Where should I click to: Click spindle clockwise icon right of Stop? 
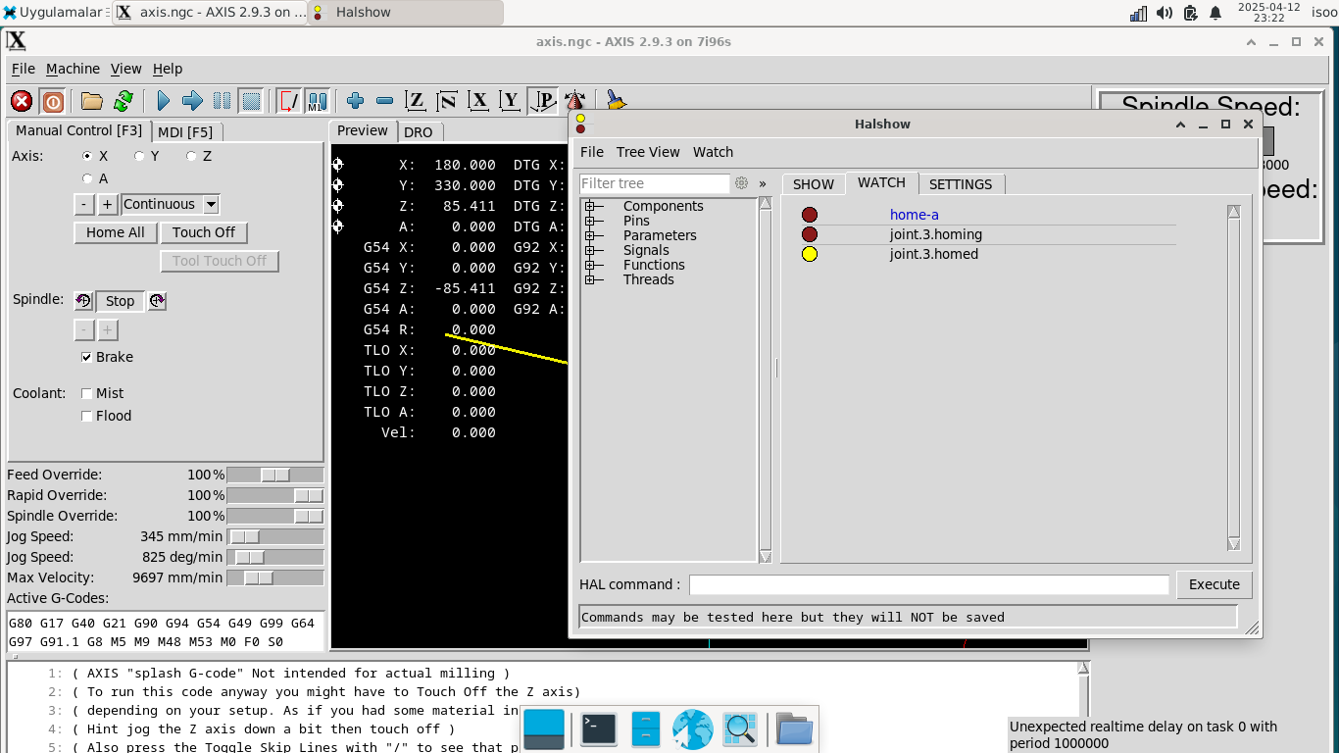157,301
